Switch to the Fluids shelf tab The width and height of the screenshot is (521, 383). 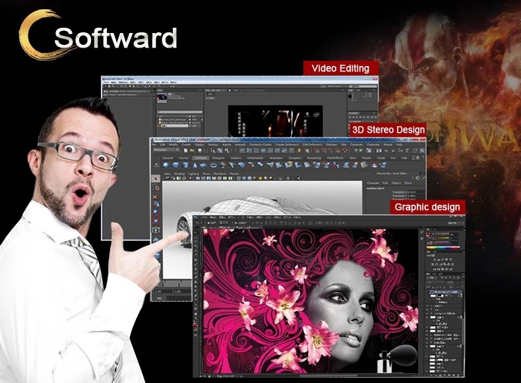point(381,158)
